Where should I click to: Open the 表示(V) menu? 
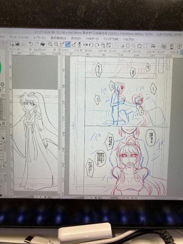point(76,38)
